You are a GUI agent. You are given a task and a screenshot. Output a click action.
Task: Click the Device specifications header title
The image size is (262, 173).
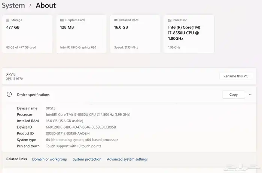(33, 95)
